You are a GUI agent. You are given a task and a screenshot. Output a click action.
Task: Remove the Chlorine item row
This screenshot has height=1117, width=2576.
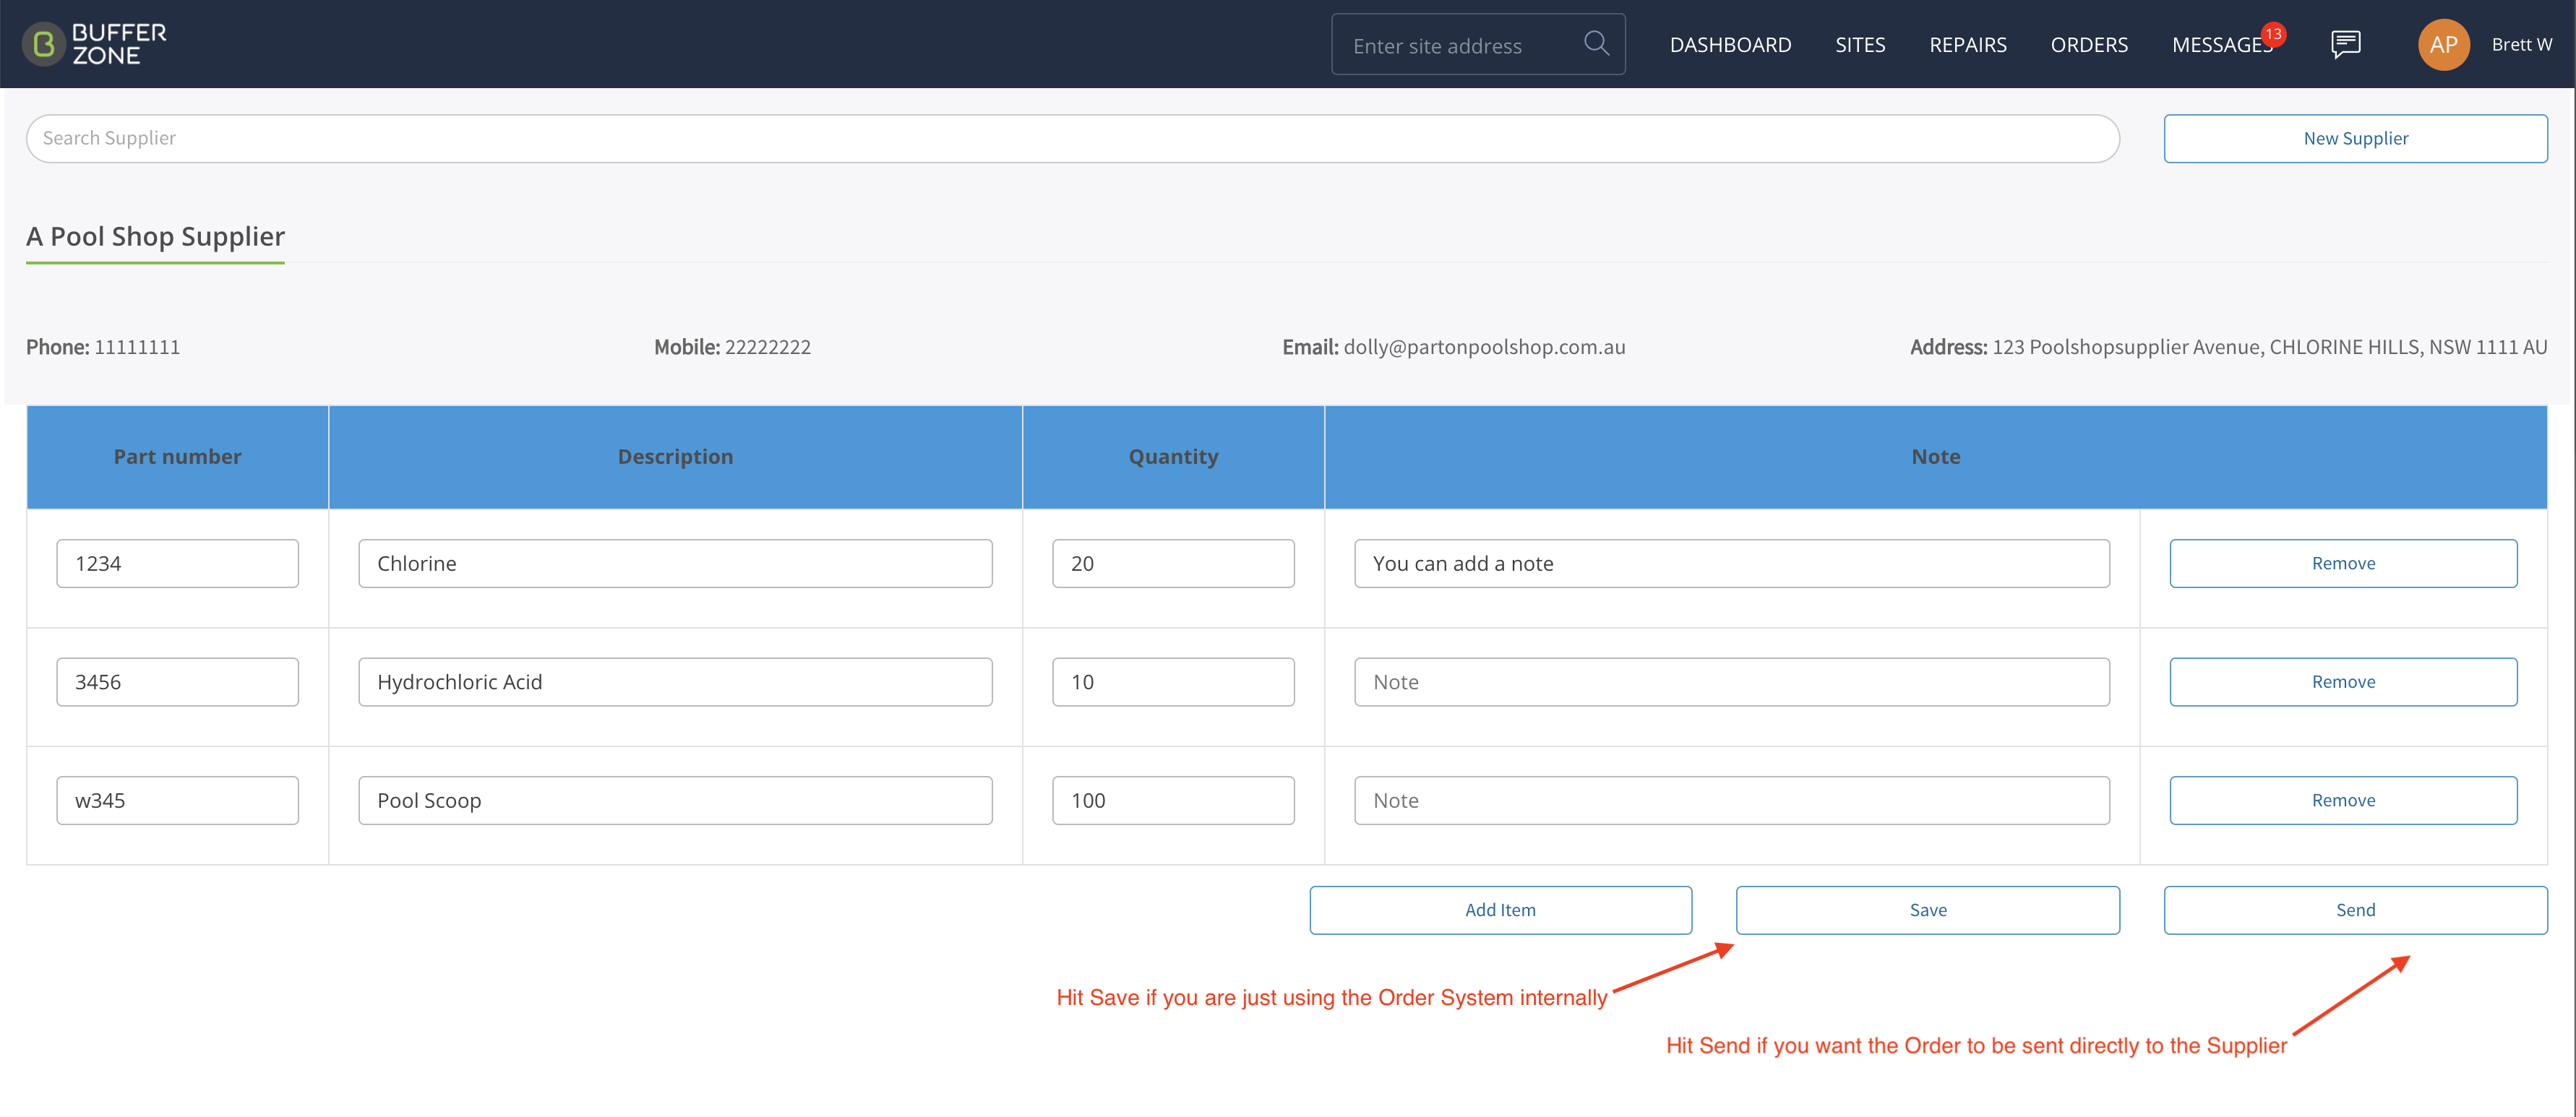(x=2343, y=563)
